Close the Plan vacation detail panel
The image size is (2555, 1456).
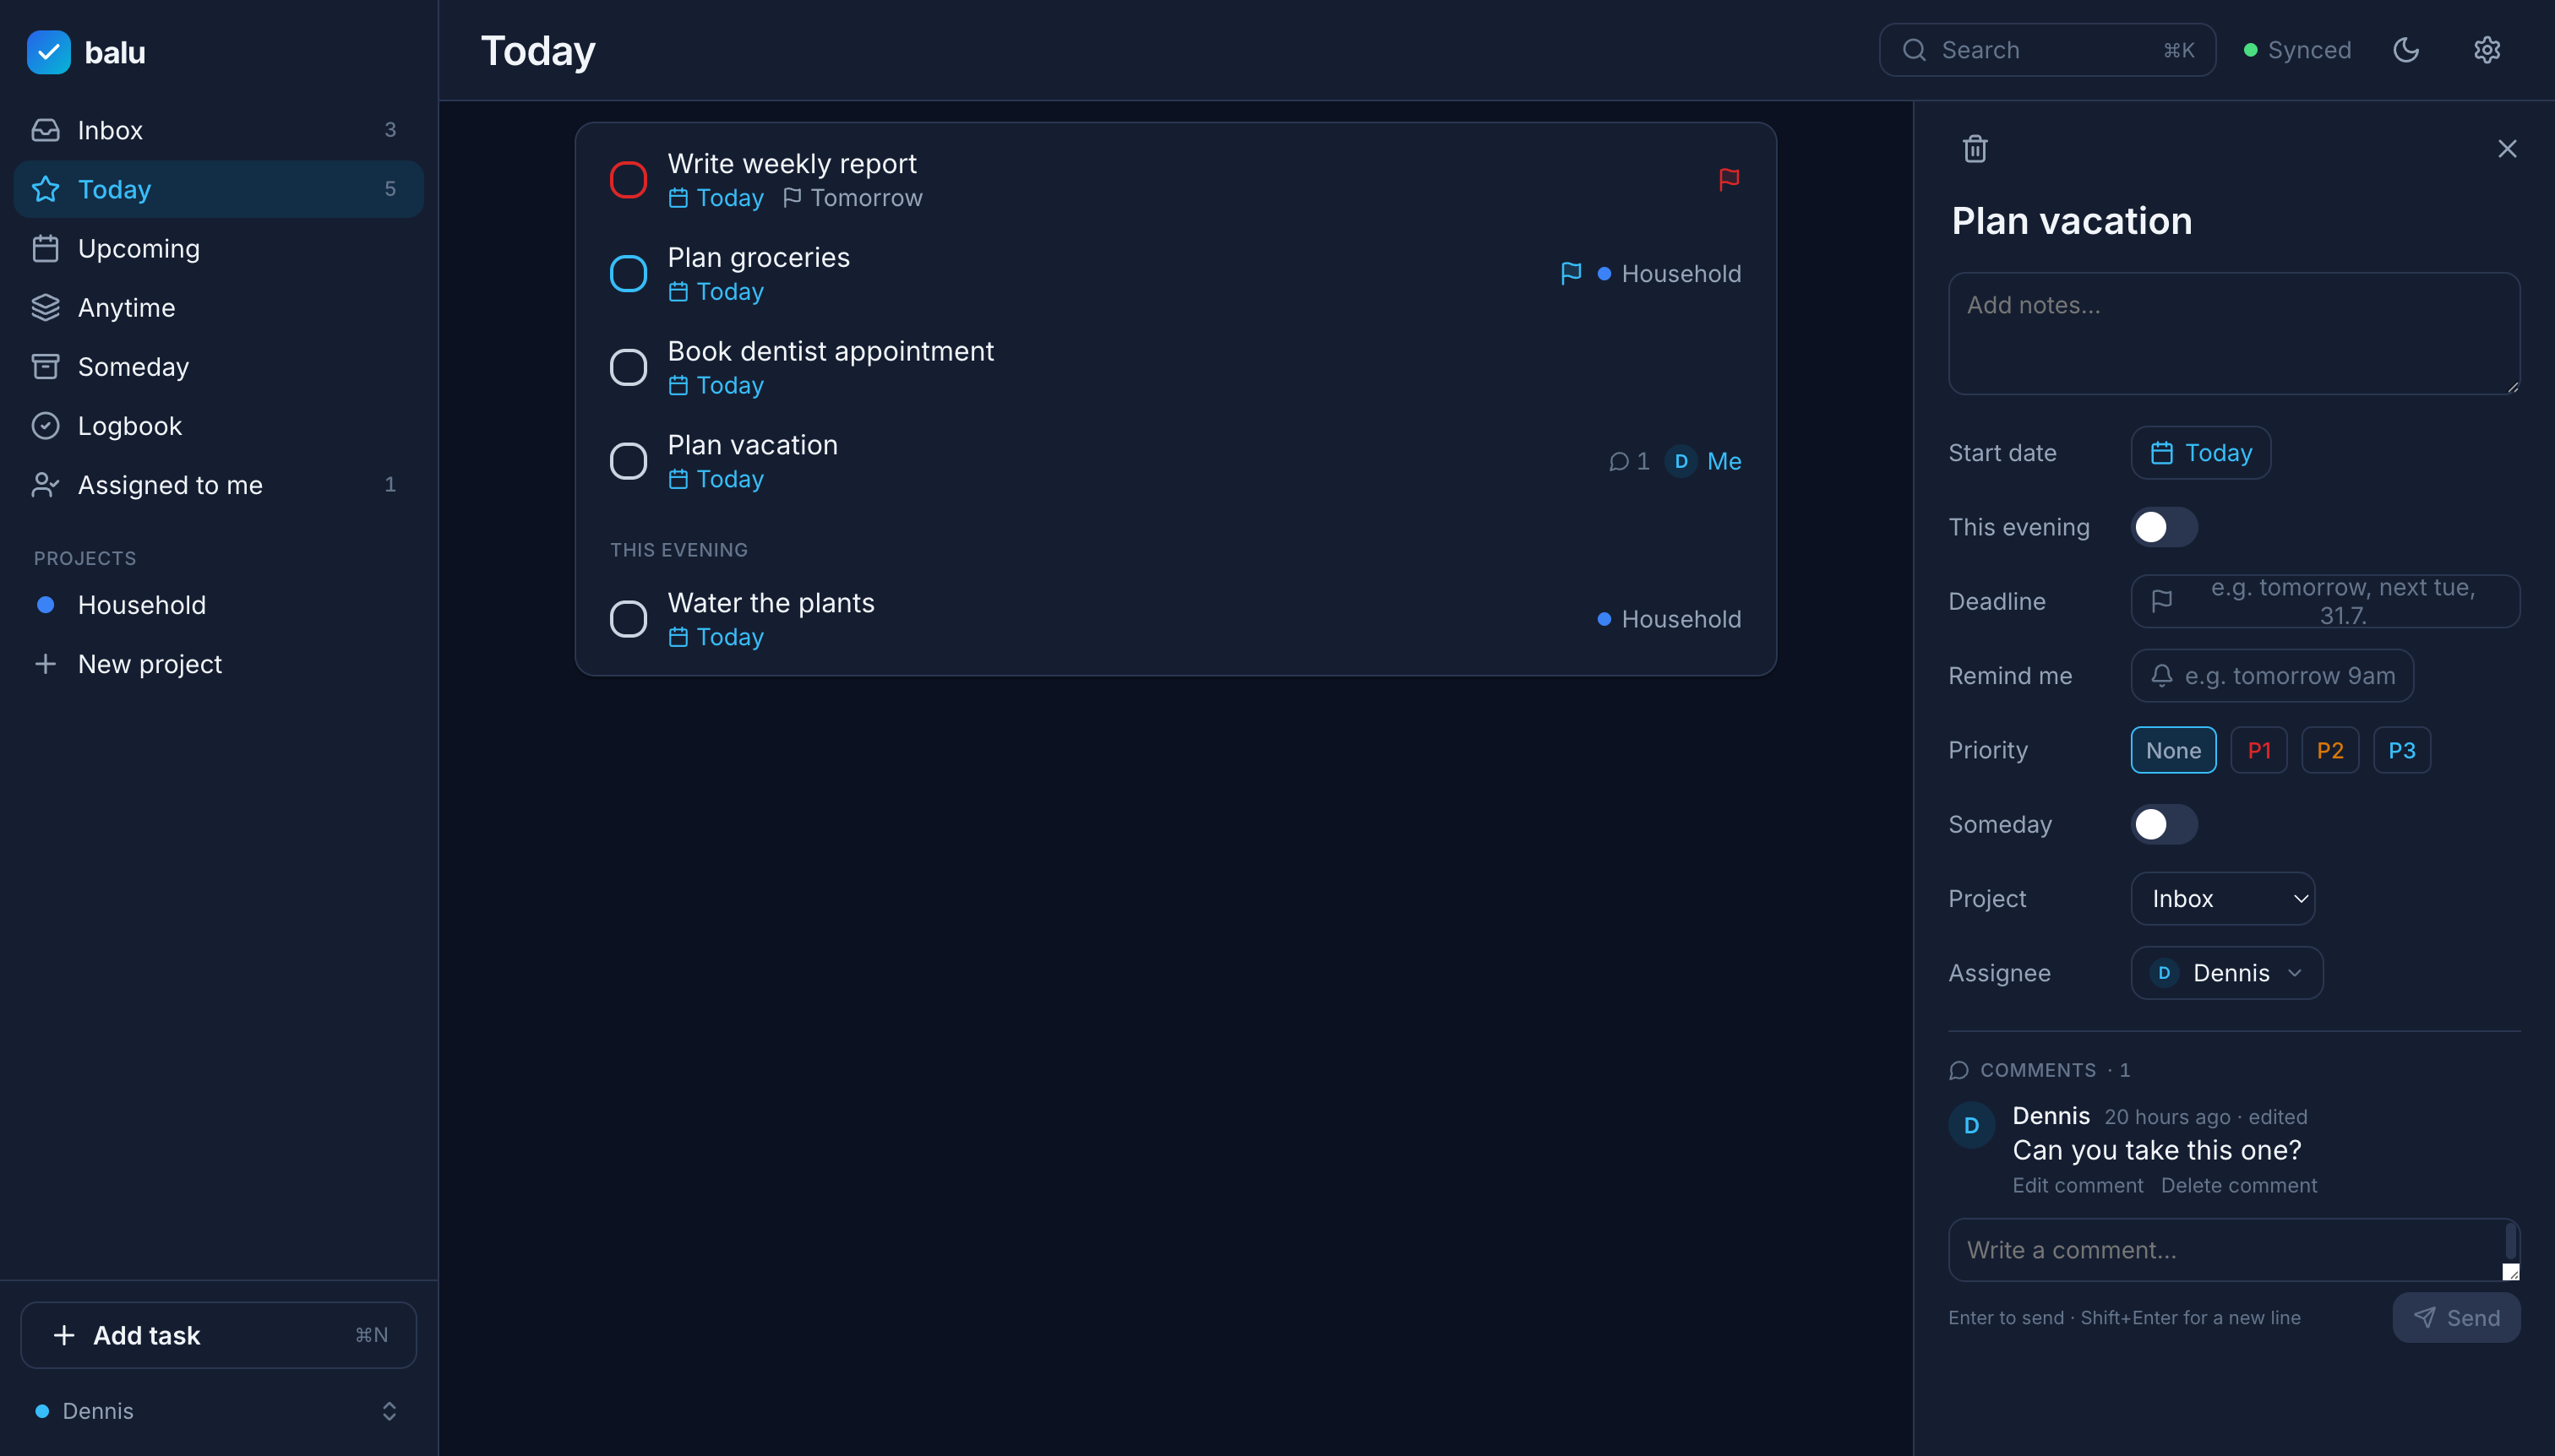pos(2507,149)
